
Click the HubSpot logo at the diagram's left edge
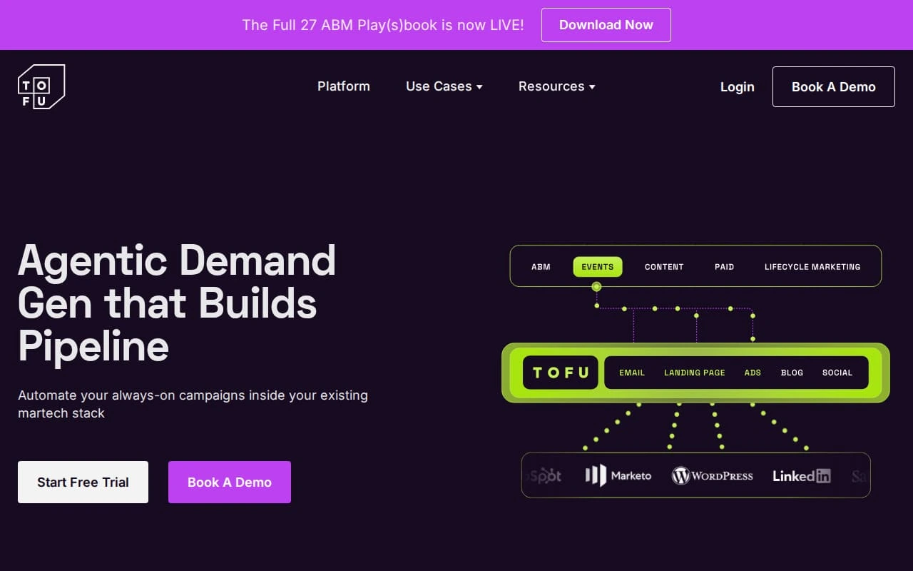coord(544,475)
